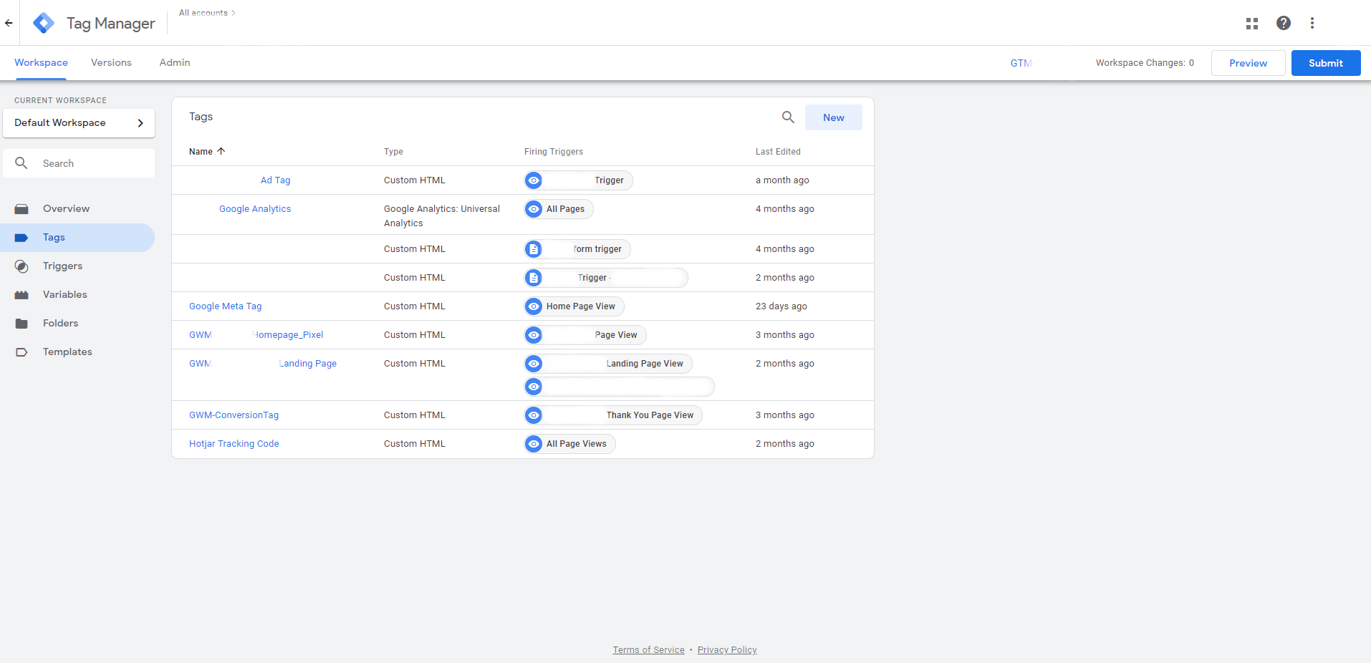Click the Overview sidebar icon

tap(21, 209)
